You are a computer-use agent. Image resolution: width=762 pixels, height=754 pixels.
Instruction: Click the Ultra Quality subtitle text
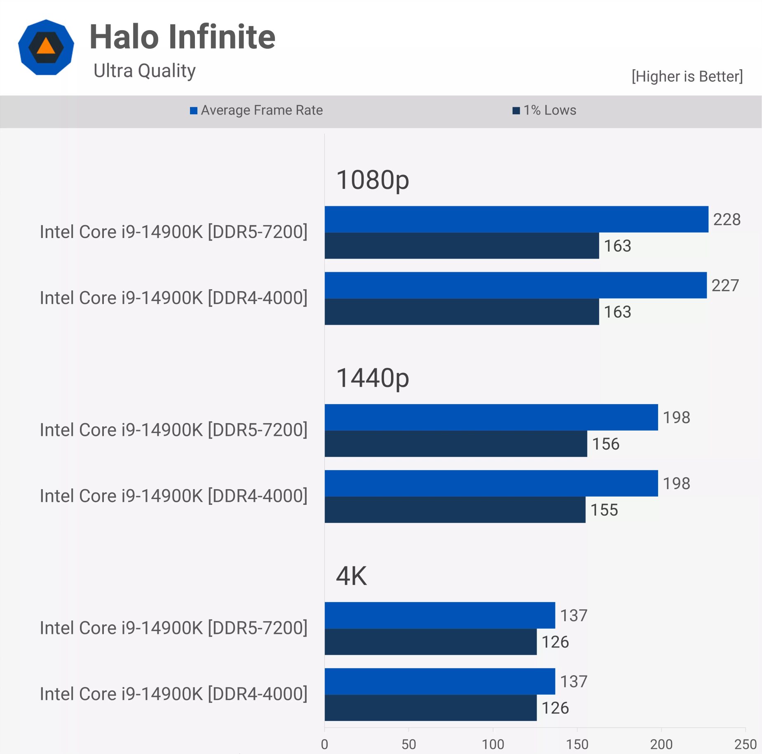point(145,71)
